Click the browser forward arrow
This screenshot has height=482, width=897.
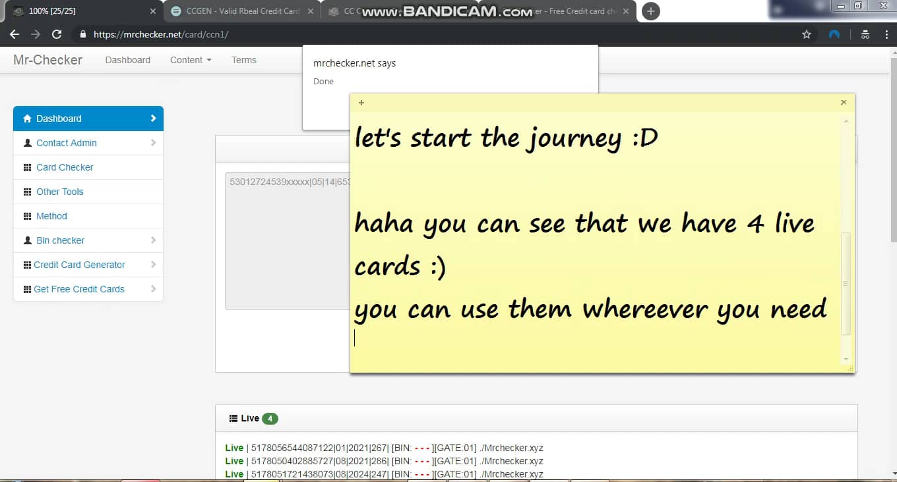pos(36,34)
